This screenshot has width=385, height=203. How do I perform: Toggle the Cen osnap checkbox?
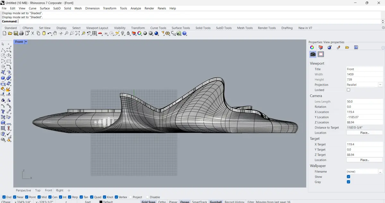50,197
